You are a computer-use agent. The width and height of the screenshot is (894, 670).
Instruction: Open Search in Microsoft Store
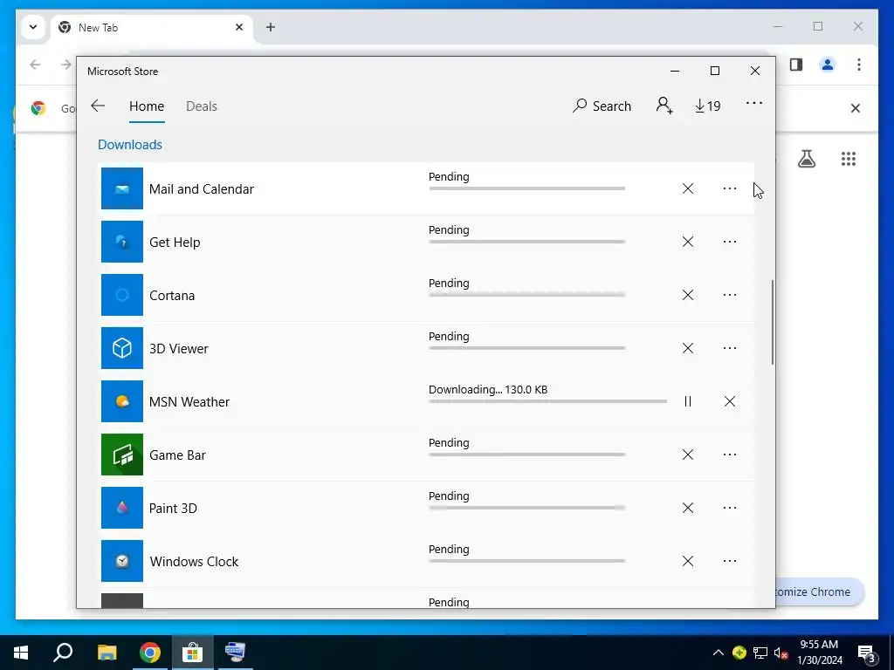click(602, 106)
